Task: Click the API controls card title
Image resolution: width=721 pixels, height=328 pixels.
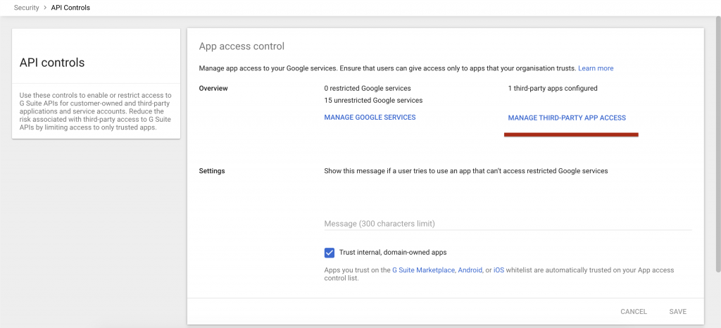Action: coord(52,63)
